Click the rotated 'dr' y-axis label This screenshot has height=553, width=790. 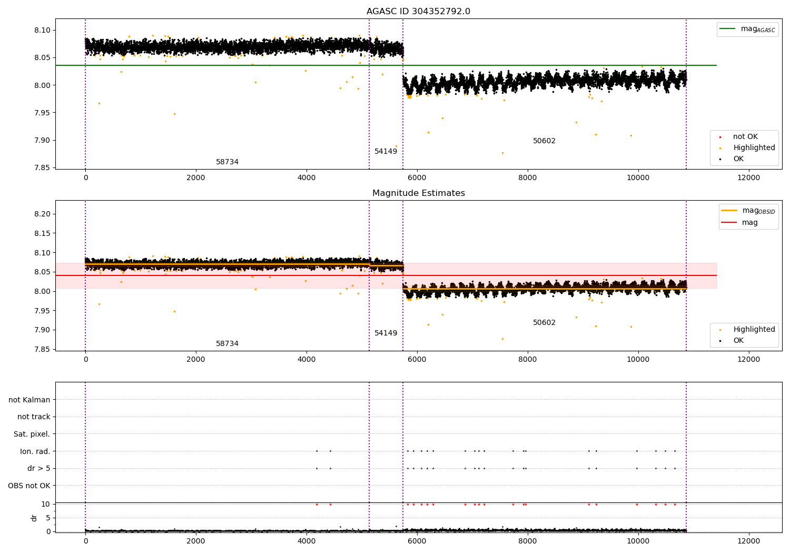point(34,518)
